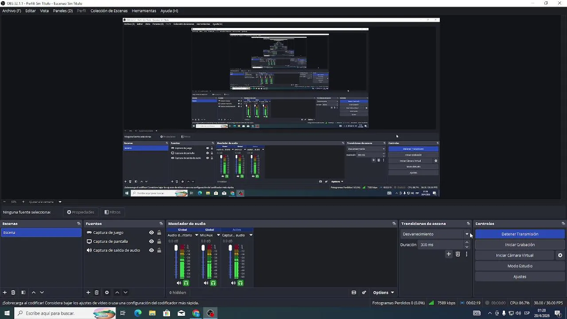
Task: Click Iniciar Grabación button
Action: click(520, 245)
